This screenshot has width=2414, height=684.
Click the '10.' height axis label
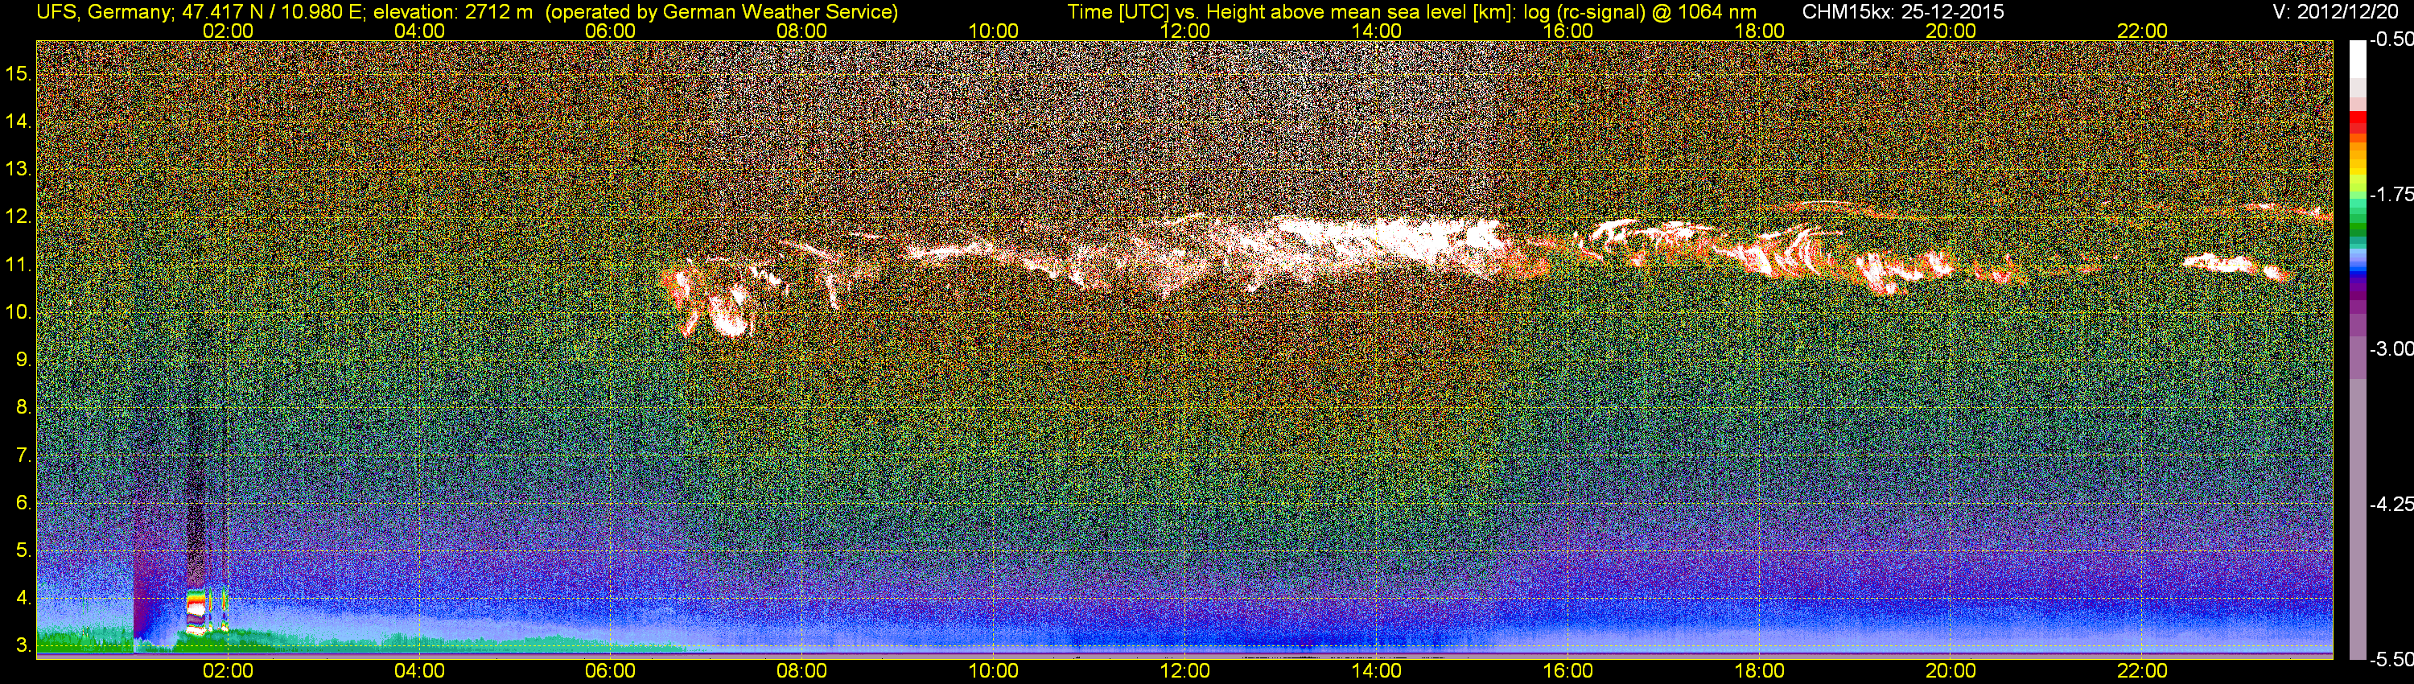19,312
